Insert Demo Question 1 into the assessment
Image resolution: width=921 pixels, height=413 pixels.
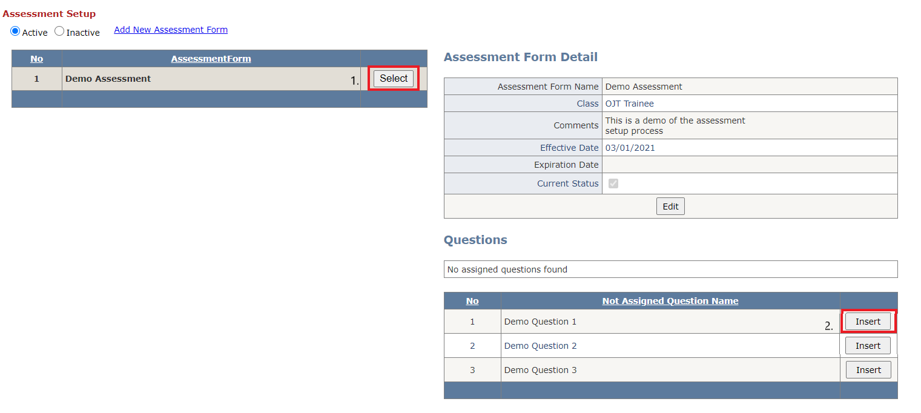(868, 322)
